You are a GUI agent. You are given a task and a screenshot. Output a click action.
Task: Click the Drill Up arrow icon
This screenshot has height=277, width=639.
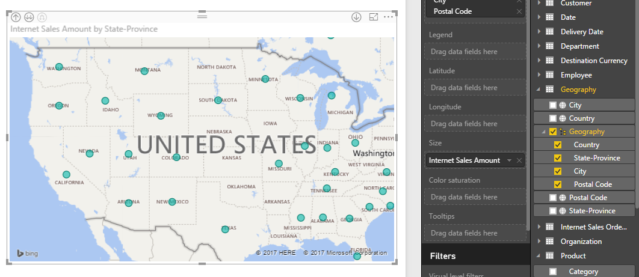pos(16,17)
